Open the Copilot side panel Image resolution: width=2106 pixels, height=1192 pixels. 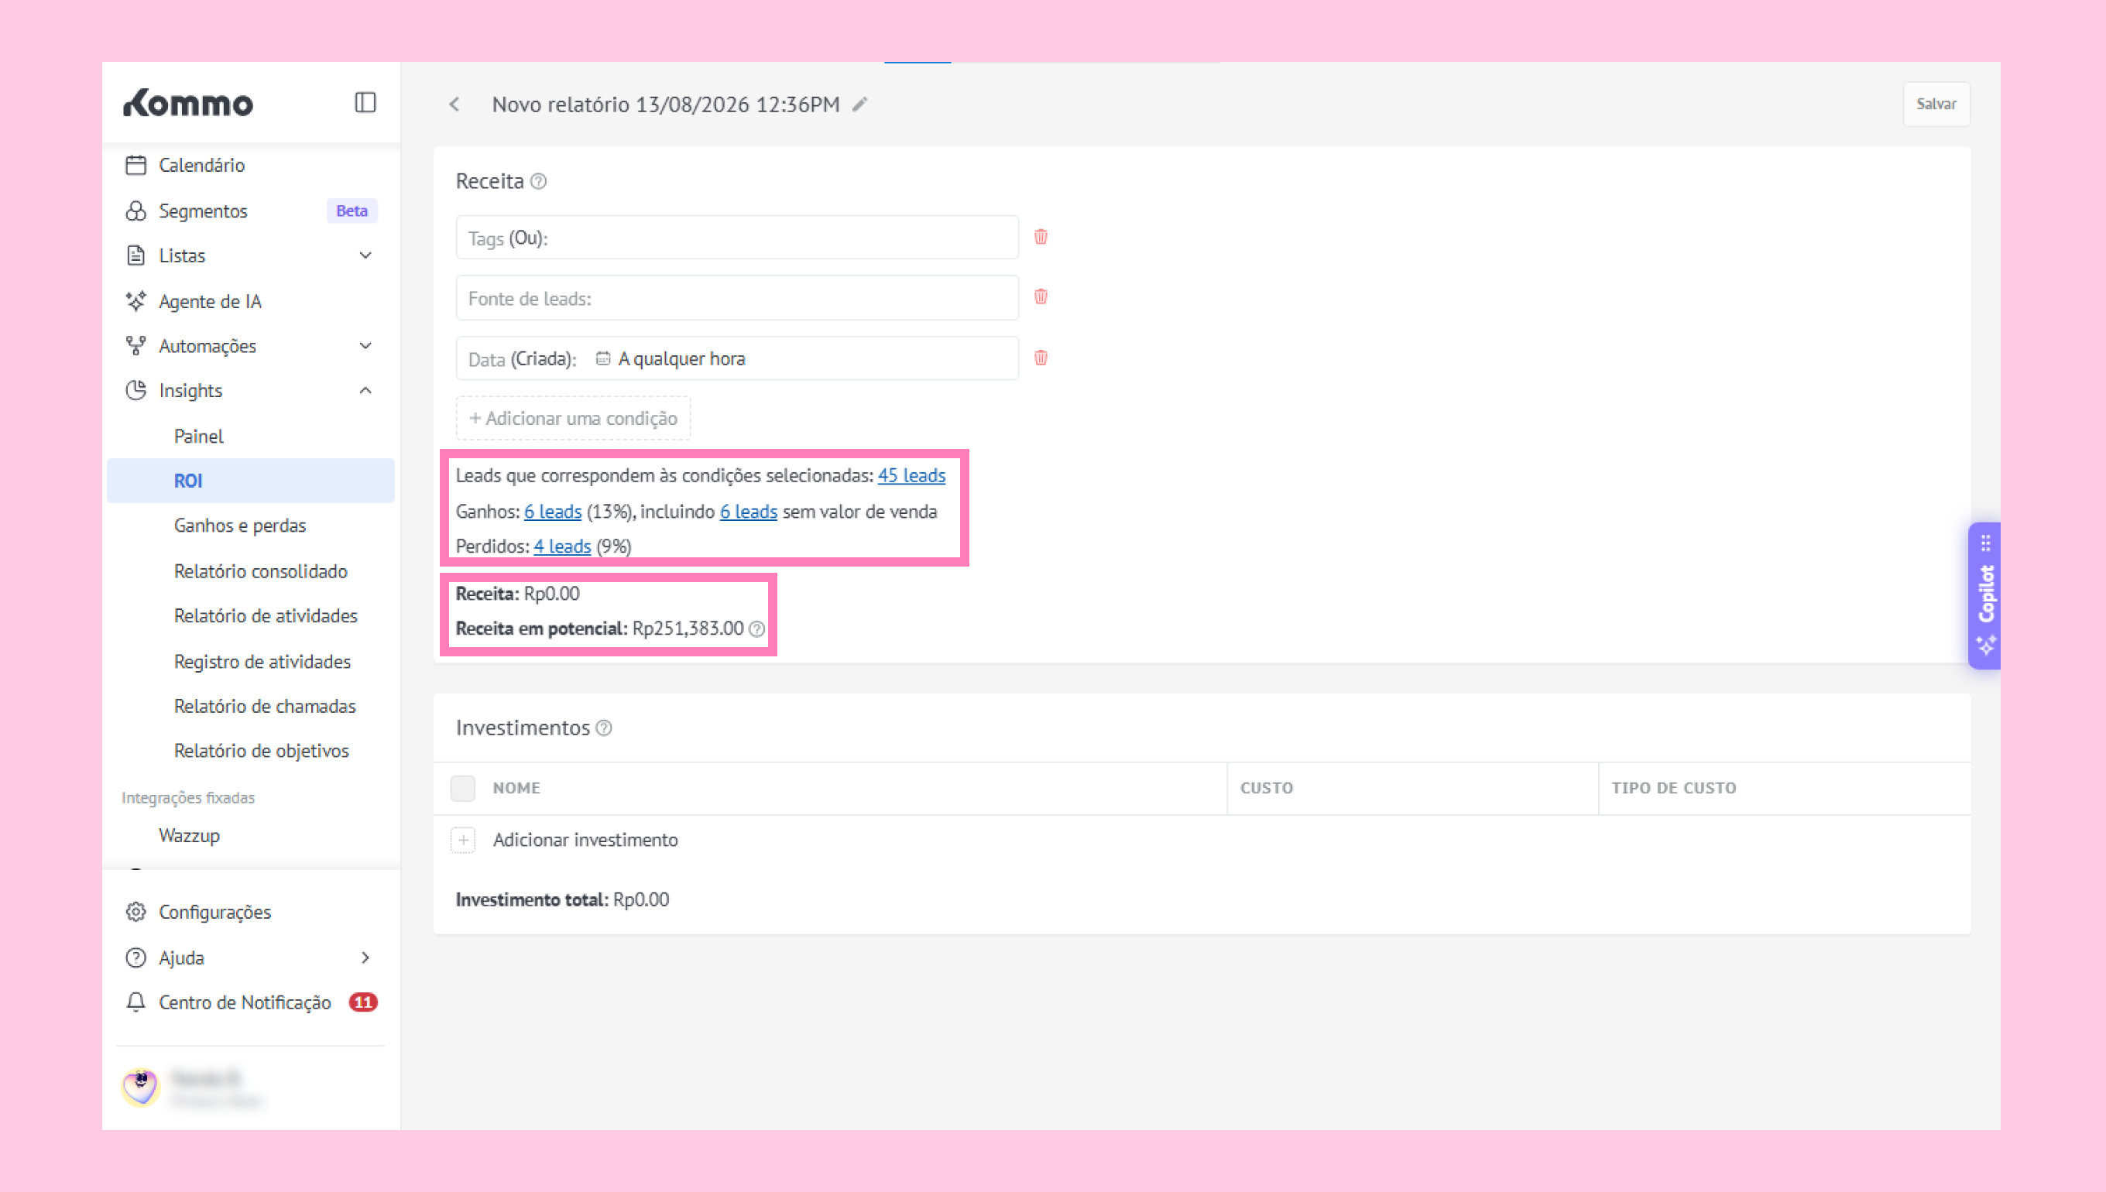point(1984,595)
